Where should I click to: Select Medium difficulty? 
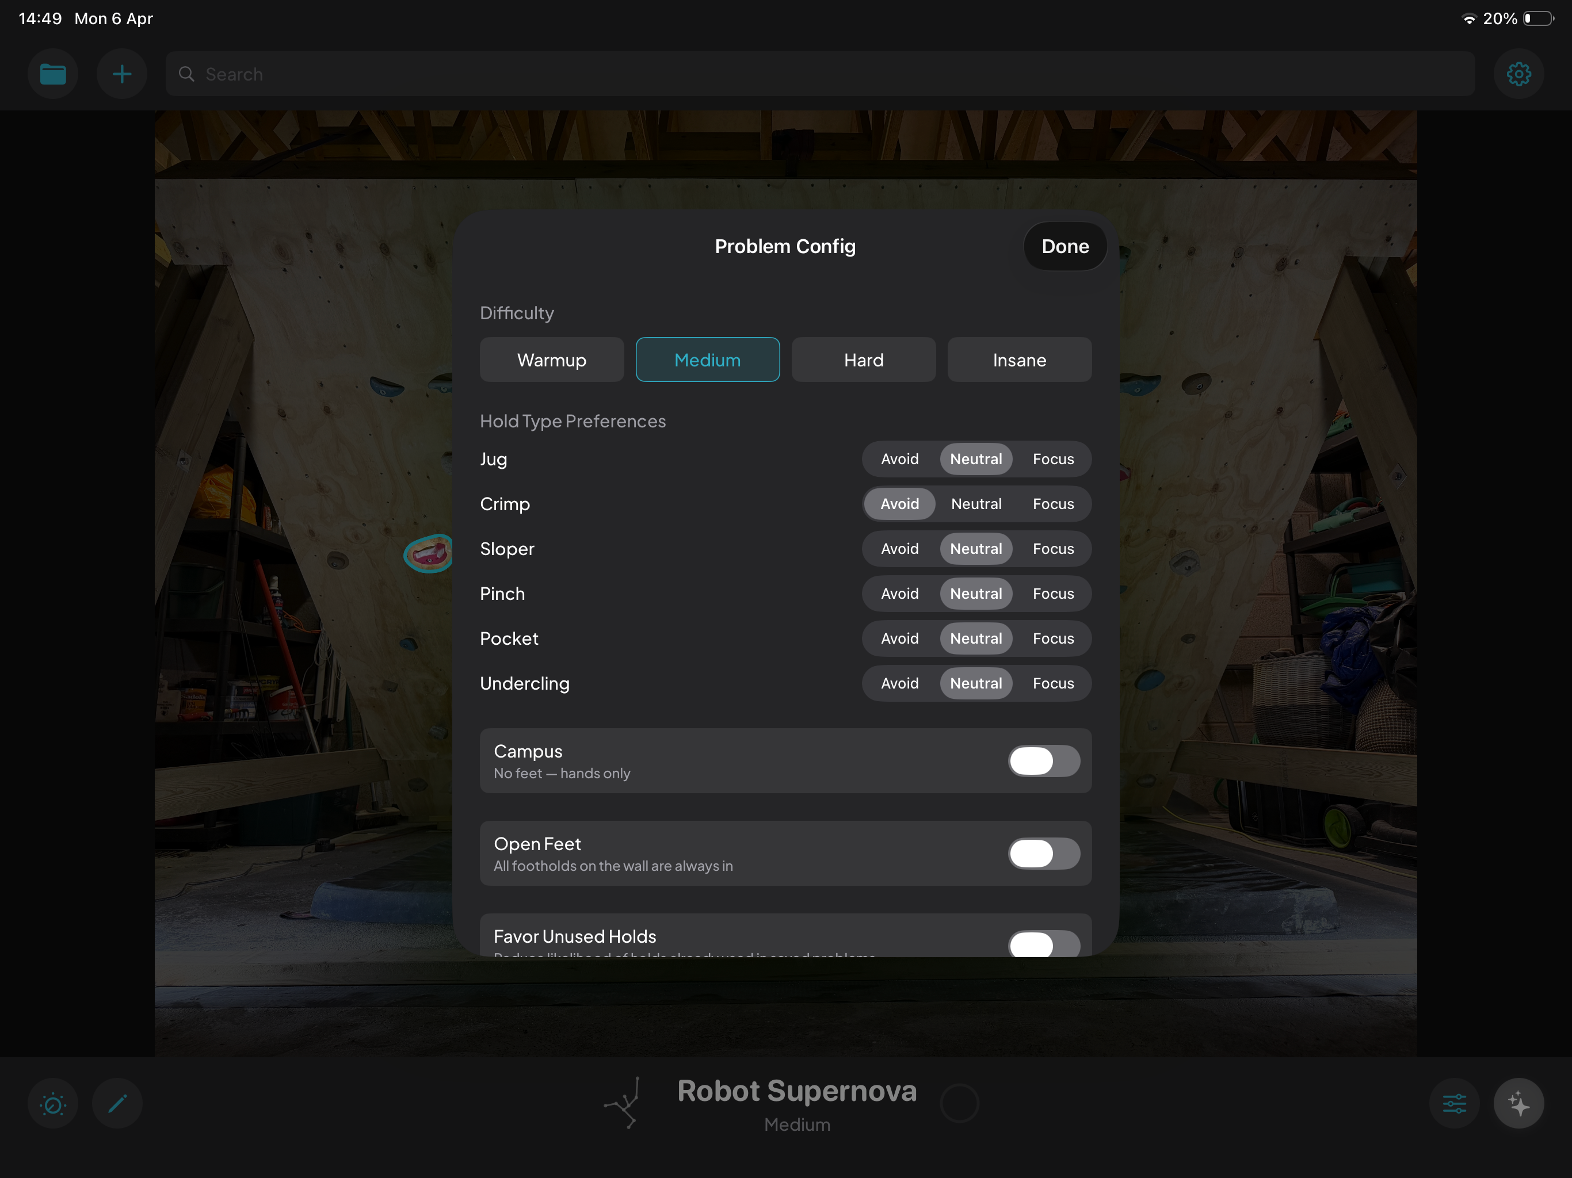(x=707, y=359)
